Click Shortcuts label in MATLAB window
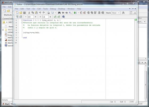The width and height of the screenshot is (149, 107). pyautogui.click(x=8, y=15)
